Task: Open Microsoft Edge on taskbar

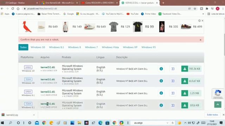Action: coord(100,123)
